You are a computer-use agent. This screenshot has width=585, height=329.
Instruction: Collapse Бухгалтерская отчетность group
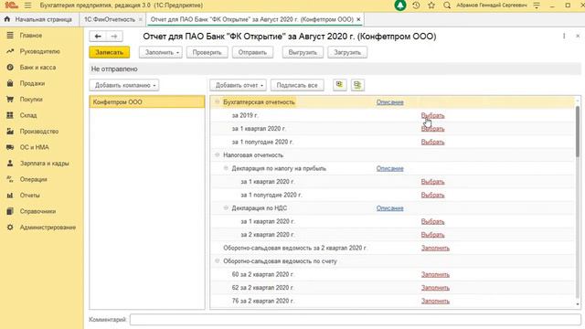tap(218, 101)
